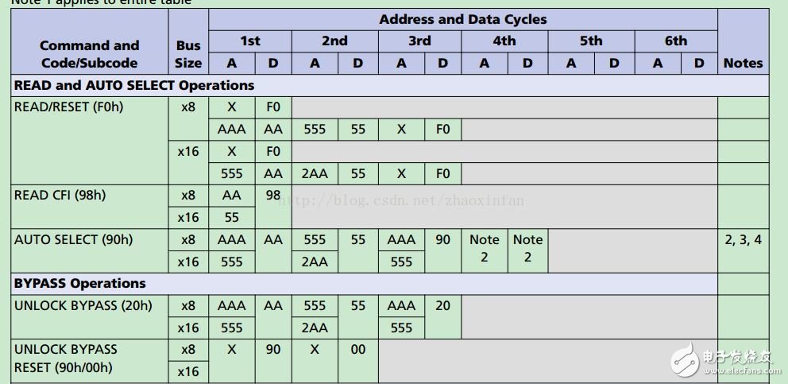The width and height of the screenshot is (788, 384).
Task: Click the Notes column header
Action: coord(743,63)
